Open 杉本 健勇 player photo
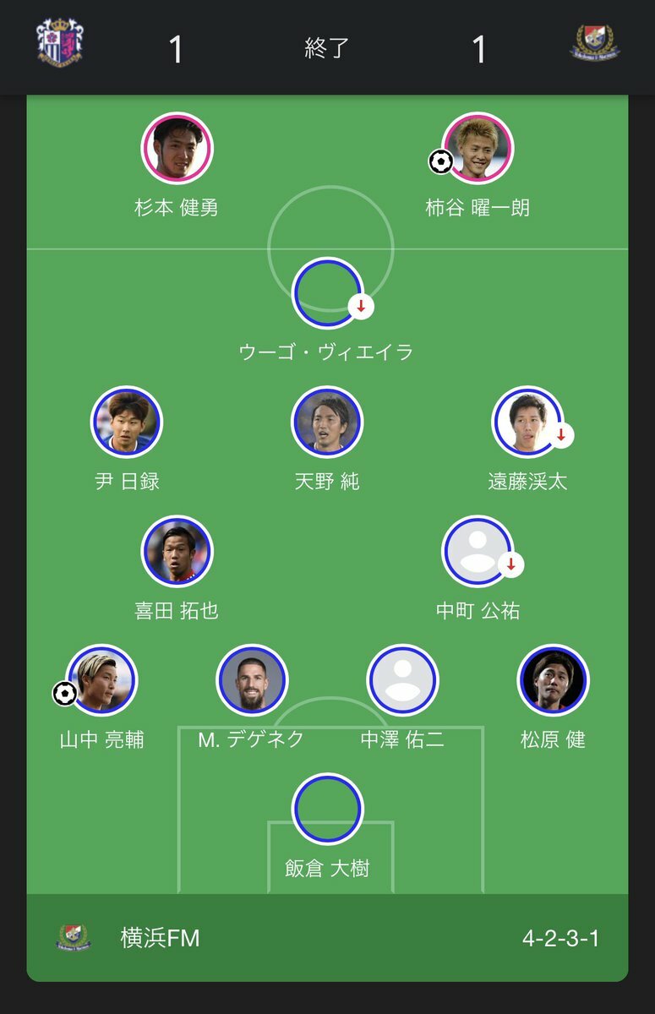This screenshot has height=1014, width=655. 177,148
